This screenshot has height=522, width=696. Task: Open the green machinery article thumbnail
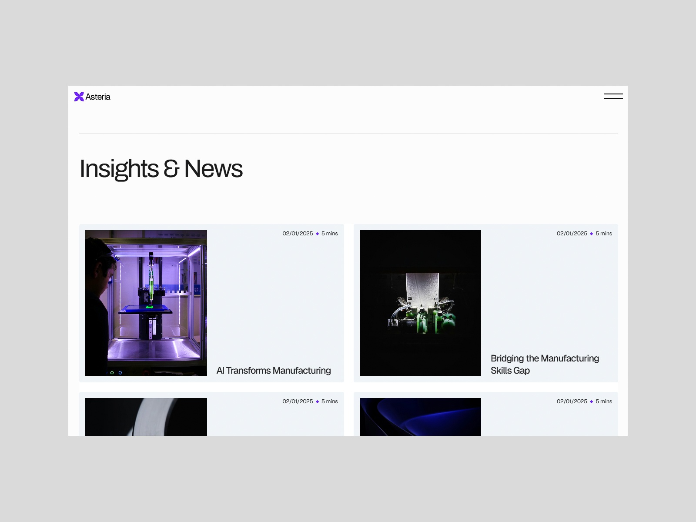coord(420,303)
